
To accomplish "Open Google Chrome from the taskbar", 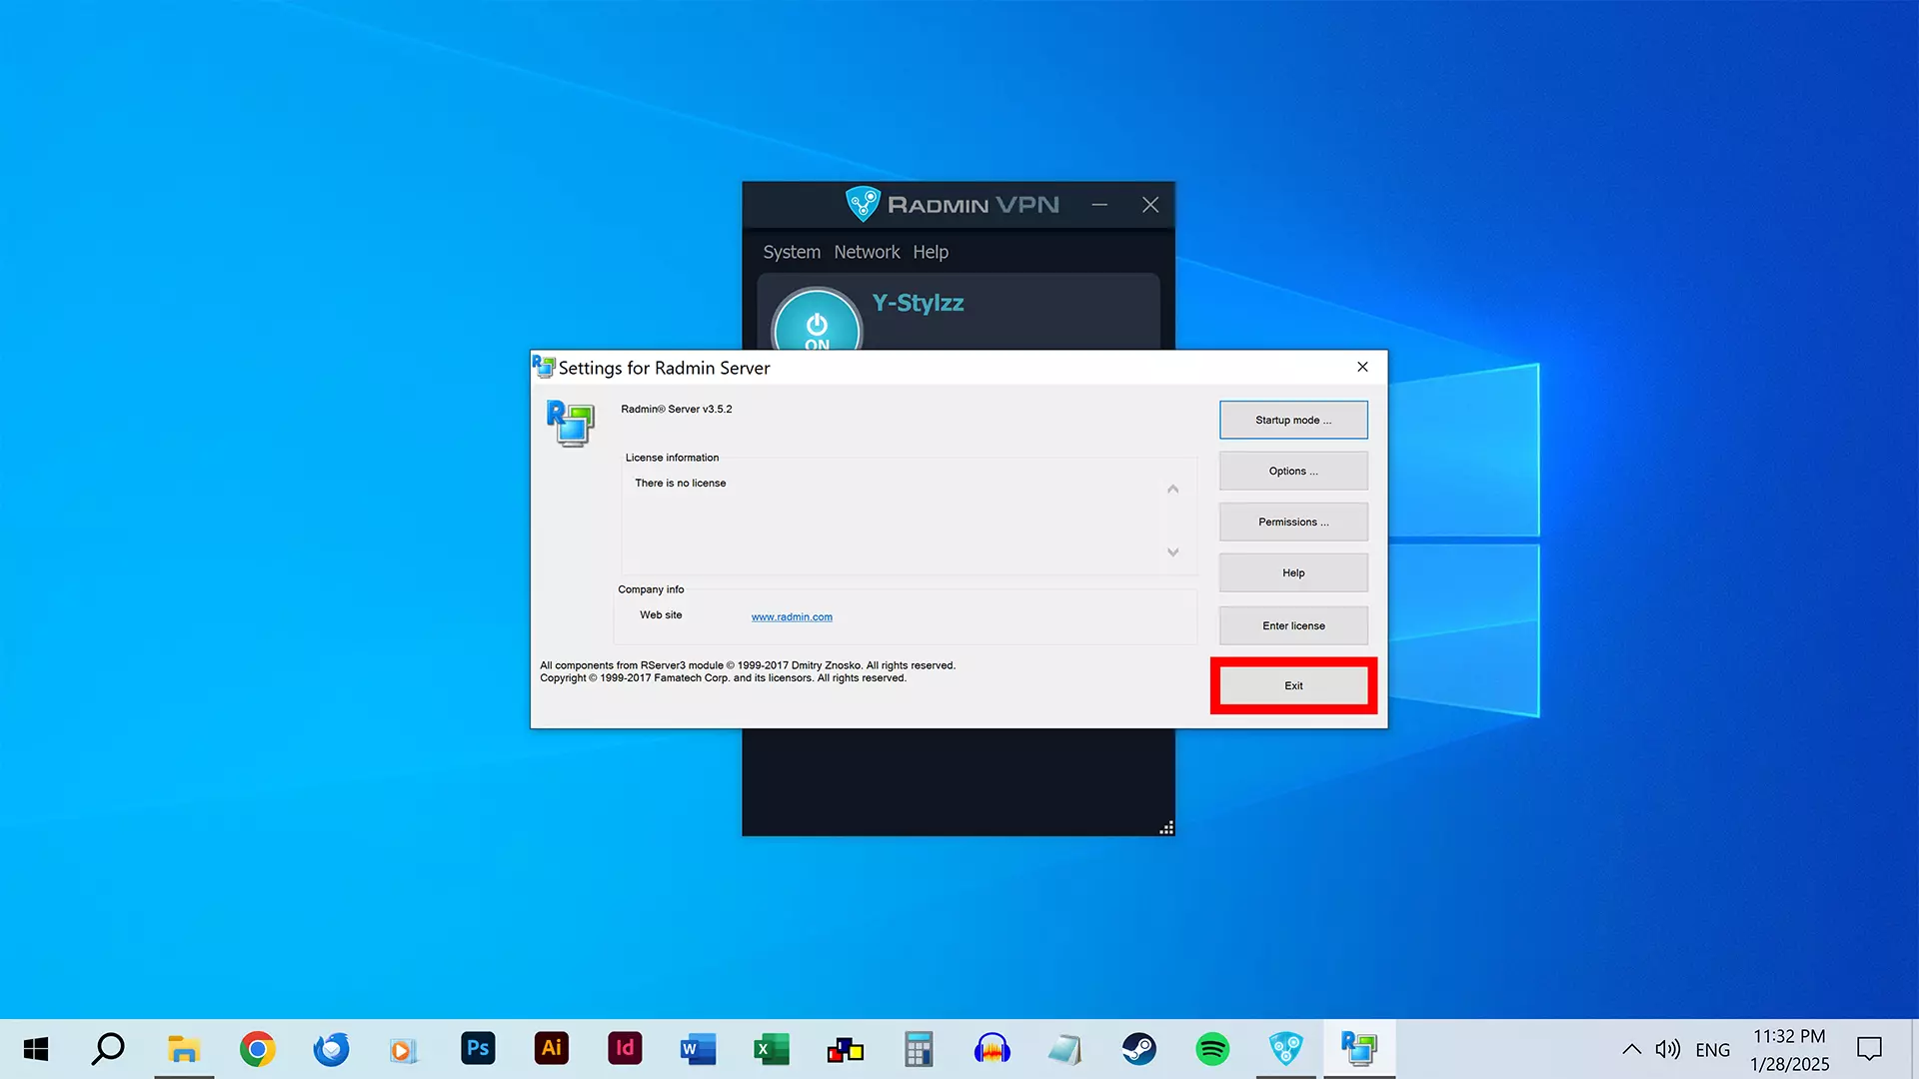I will 257,1049.
